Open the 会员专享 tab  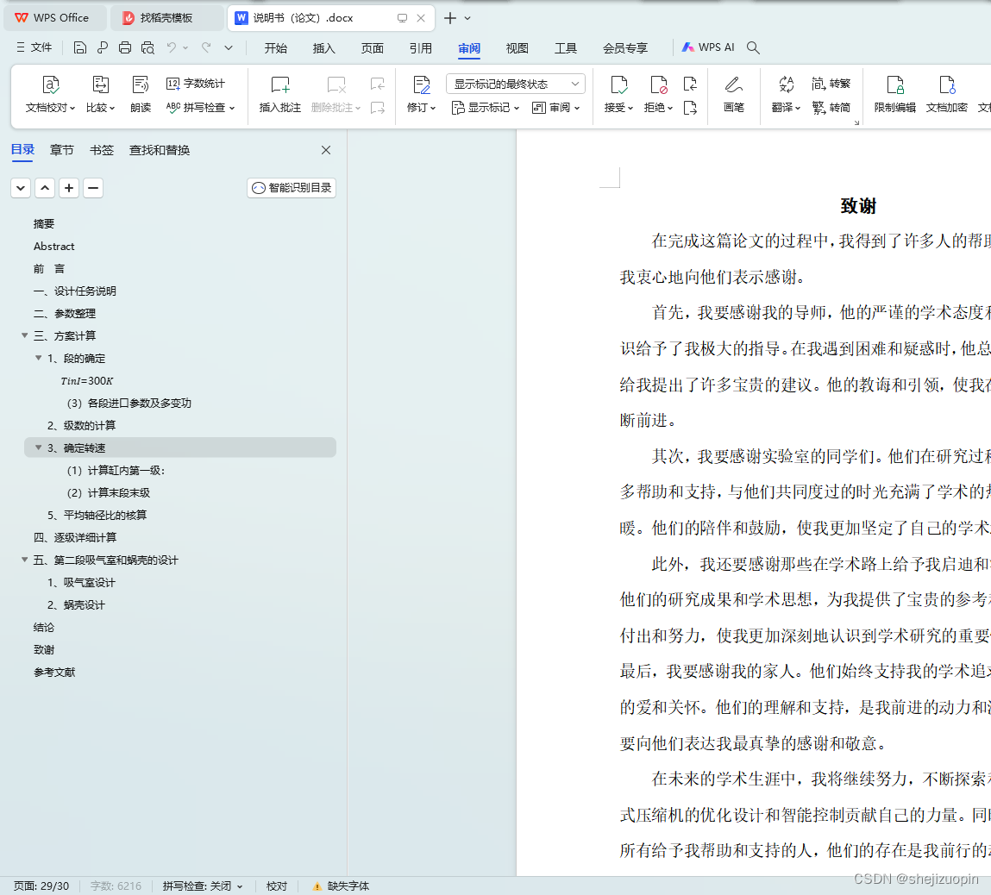click(x=625, y=48)
